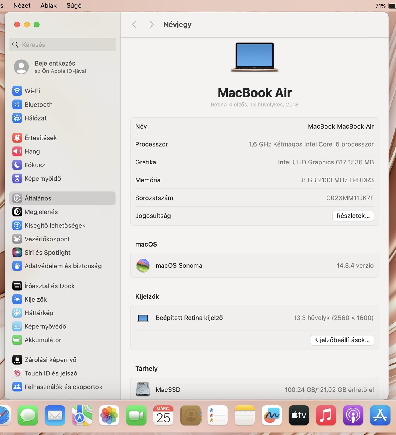Select Általános general settings
Screen dimensions: 396x435
(62, 198)
